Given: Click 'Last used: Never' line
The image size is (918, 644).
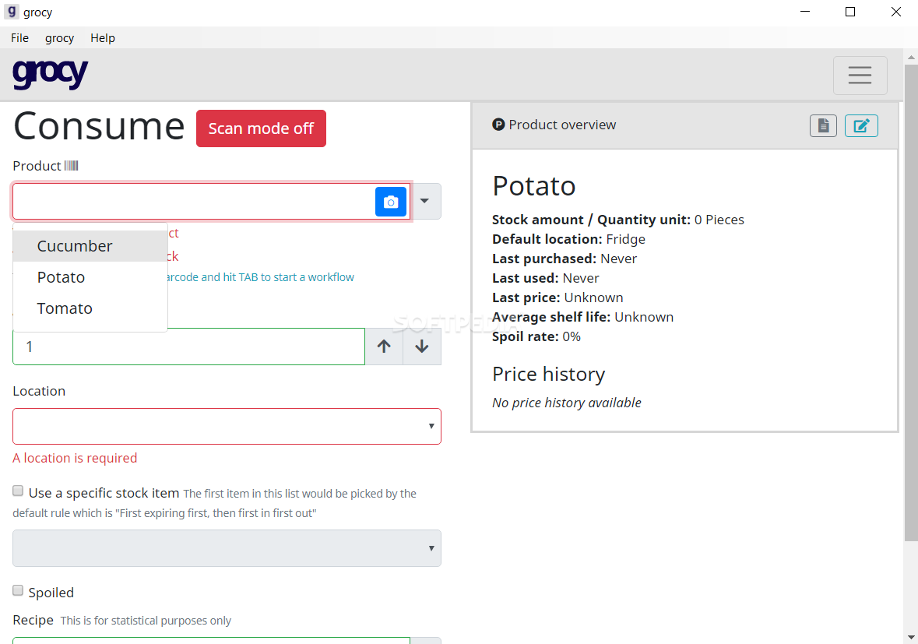Looking at the screenshot, I should 546,278.
